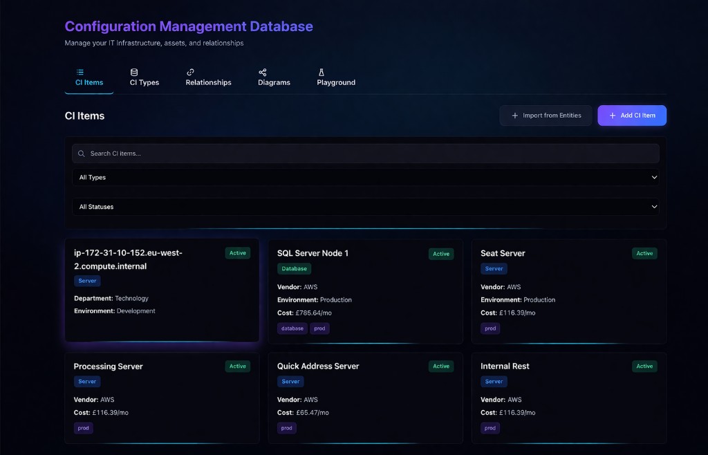Image resolution: width=708 pixels, height=455 pixels.
Task: Click the cost £785.64/mo value
Action: [x=313, y=313]
